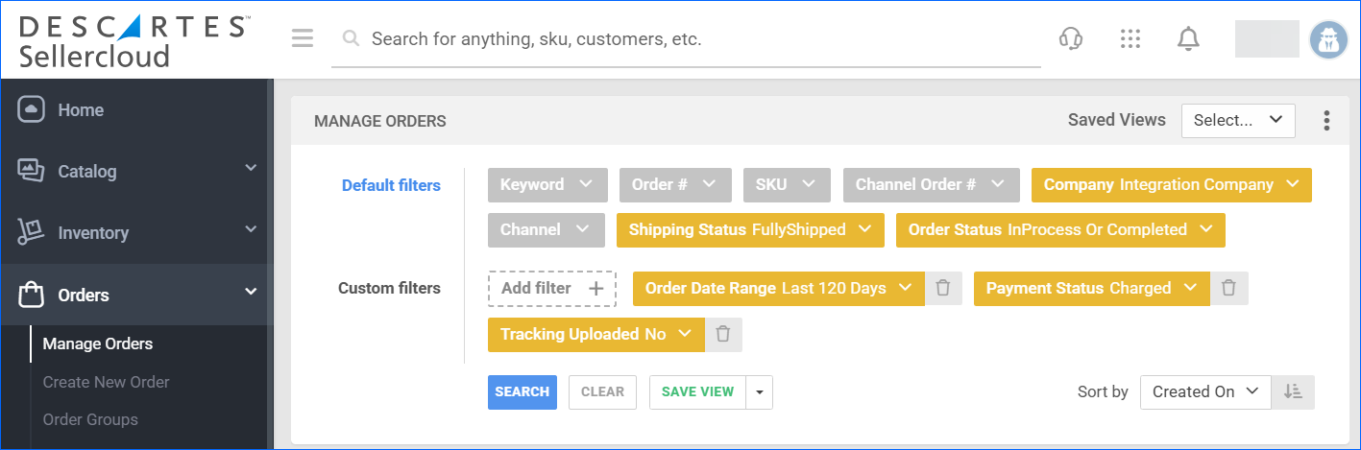Image resolution: width=1361 pixels, height=450 pixels.
Task: Open the user avatar profile
Action: tap(1329, 39)
